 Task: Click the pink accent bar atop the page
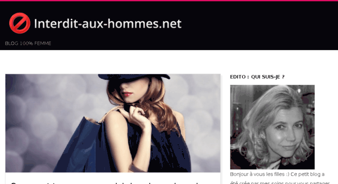(x=169, y=0)
